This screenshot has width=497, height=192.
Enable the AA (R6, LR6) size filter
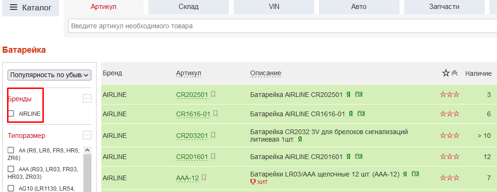11,150
